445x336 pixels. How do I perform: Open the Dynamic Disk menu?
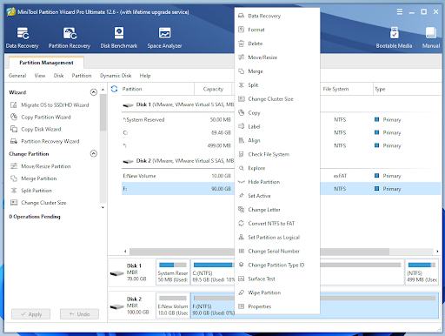pyautogui.click(x=116, y=76)
